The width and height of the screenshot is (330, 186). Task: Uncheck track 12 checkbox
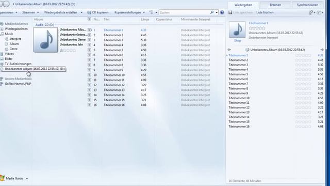pos(89,85)
